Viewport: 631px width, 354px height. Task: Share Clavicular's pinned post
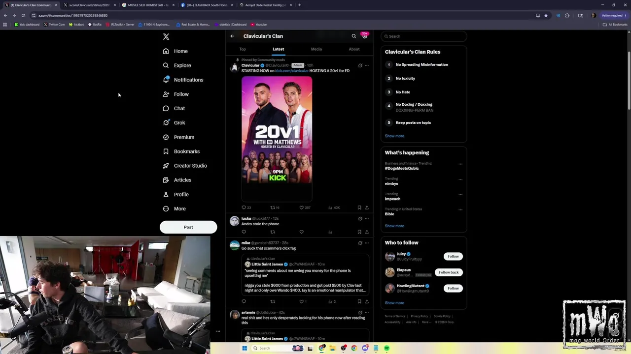point(366,207)
